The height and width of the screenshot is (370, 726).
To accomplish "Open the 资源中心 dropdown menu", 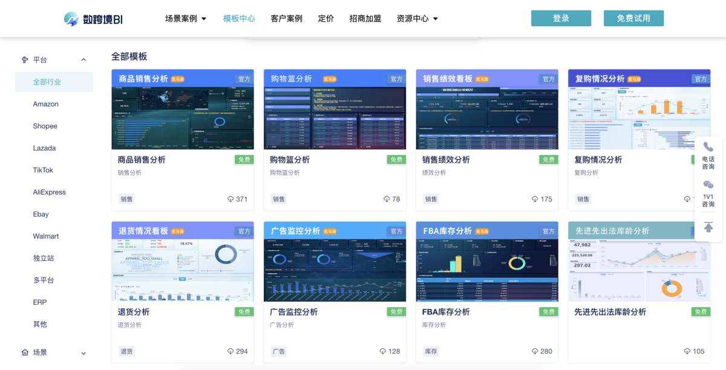I will (x=417, y=19).
